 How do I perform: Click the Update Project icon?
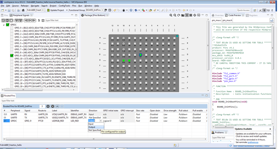point(48,10)
